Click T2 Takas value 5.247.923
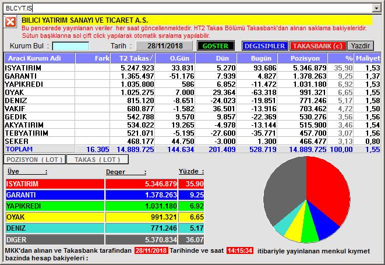Viewport: 385px width, 265px height. pos(137,68)
